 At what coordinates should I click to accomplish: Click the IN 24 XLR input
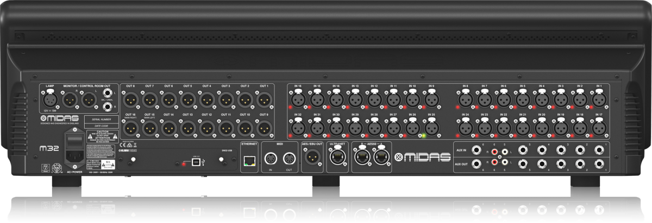point(465,128)
